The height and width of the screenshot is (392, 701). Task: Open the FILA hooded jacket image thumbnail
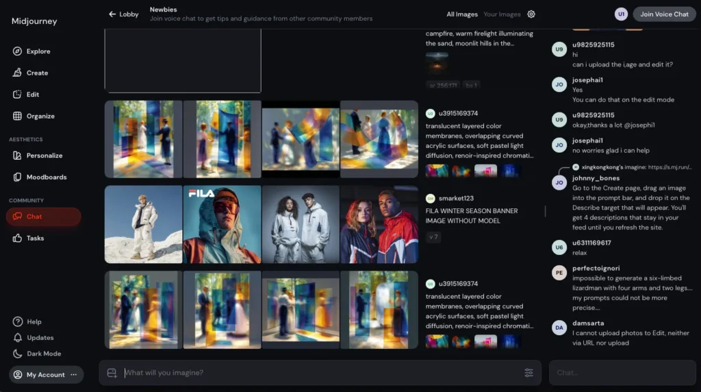[222, 225]
